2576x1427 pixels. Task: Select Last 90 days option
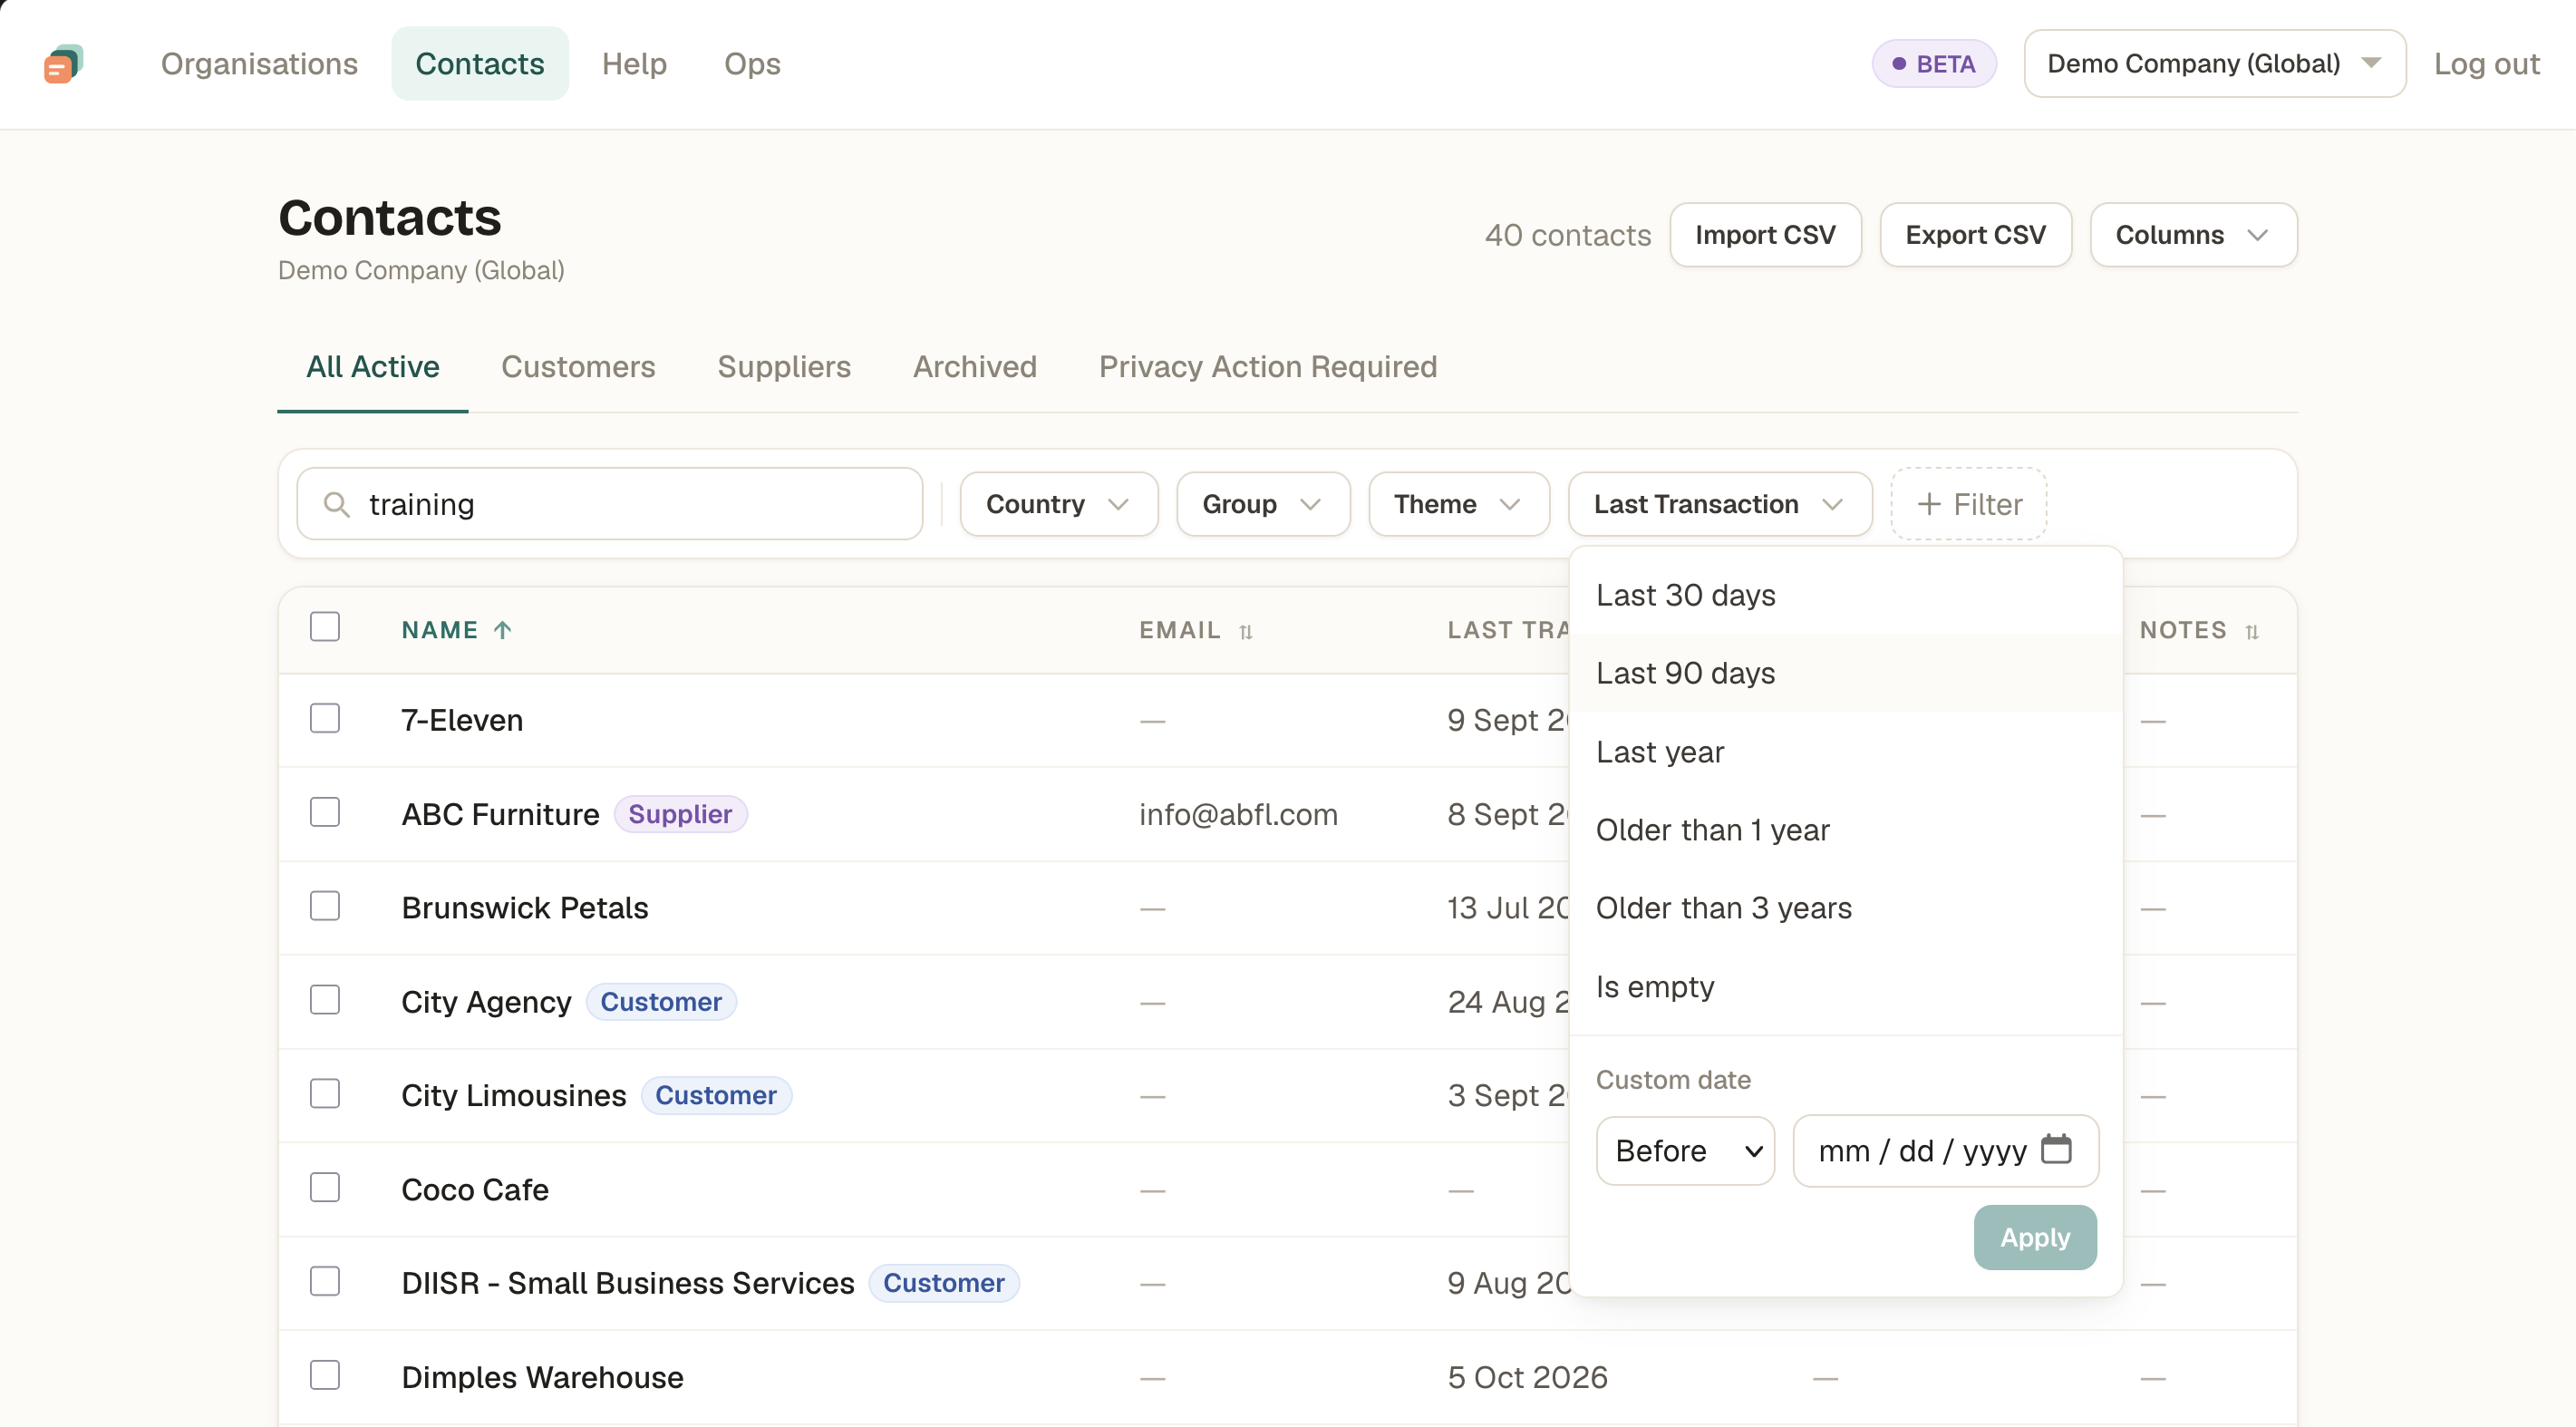tap(1845, 673)
